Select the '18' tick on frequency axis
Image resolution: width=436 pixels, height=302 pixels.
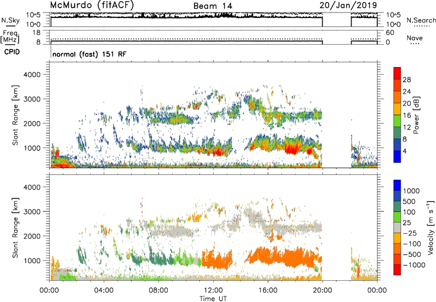tap(37, 33)
